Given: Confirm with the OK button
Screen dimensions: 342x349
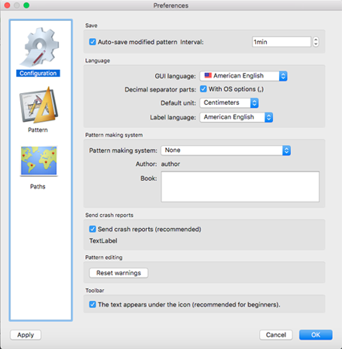Looking at the screenshot, I should tap(316, 335).
